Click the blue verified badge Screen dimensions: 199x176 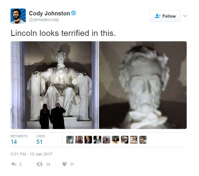click(x=73, y=13)
